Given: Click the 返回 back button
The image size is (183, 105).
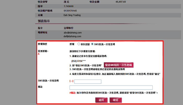Looking at the screenshot, I should pos(101,100).
